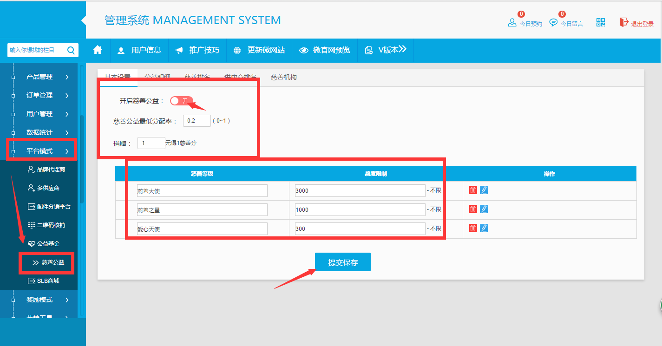The image size is (662, 346).
Task: Delete the 爱心天使 level row
Action: [472, 228]
